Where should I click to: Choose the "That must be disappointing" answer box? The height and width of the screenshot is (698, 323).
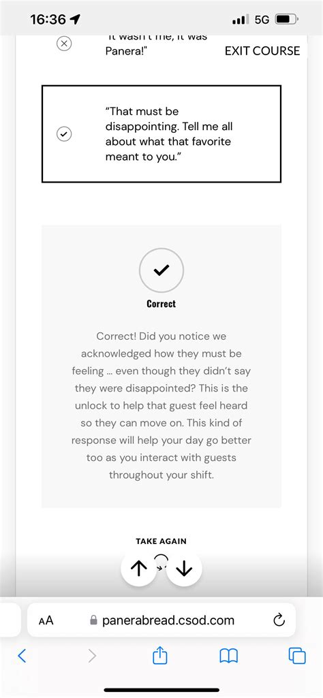[161, 133]
